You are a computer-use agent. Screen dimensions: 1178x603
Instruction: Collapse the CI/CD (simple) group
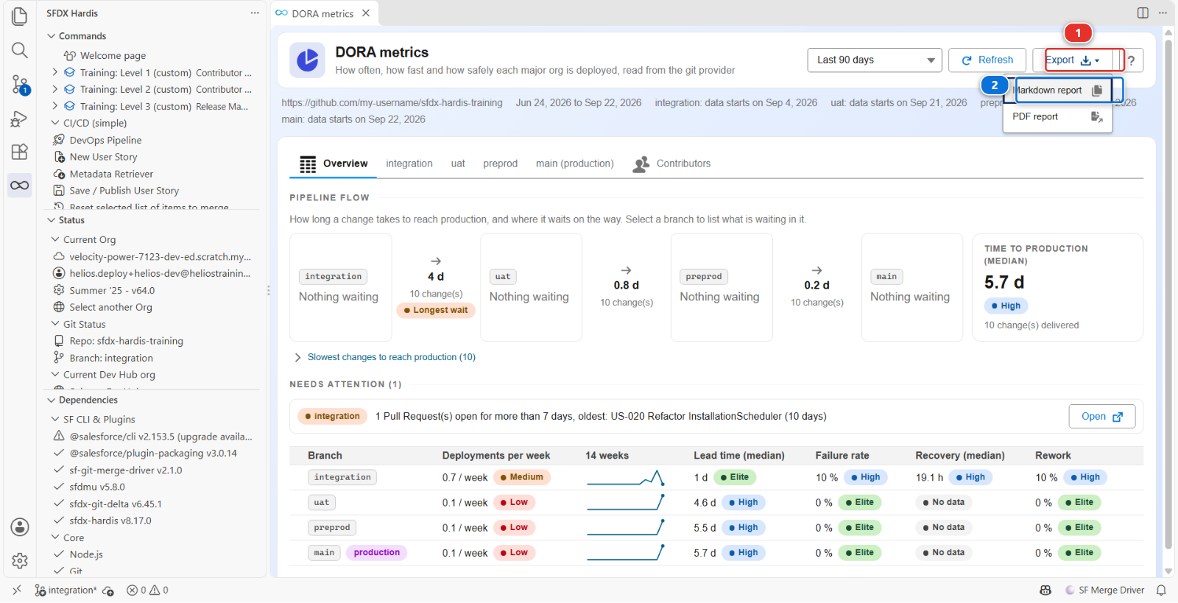tap(55, 123)
